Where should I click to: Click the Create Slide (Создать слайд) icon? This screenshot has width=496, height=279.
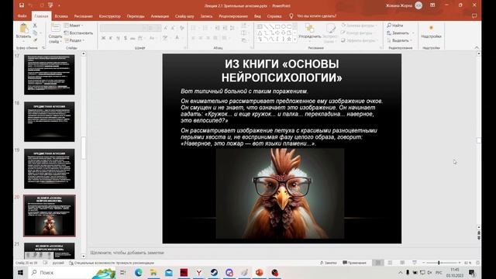(x=55, y=28)
